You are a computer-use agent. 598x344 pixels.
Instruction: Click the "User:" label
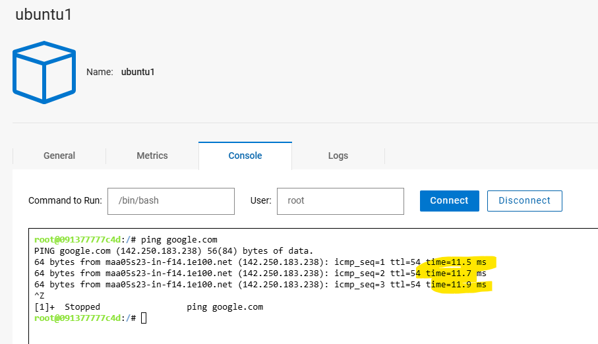(260, 201)
